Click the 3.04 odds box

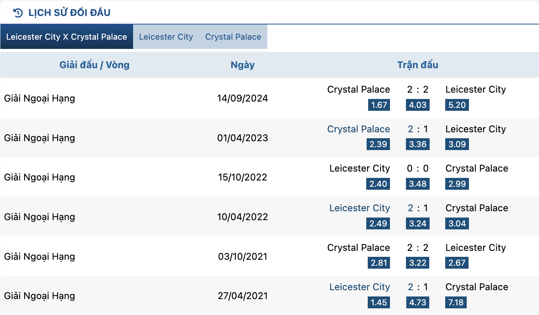point(457,223)
